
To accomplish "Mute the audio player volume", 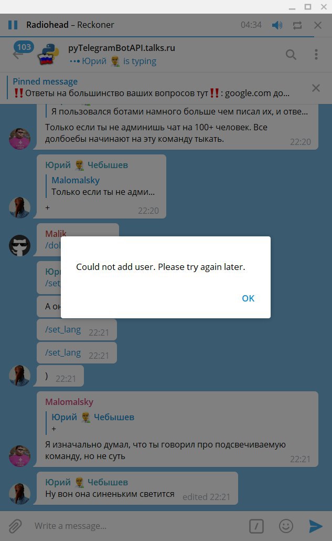I will tap(277, 25).
